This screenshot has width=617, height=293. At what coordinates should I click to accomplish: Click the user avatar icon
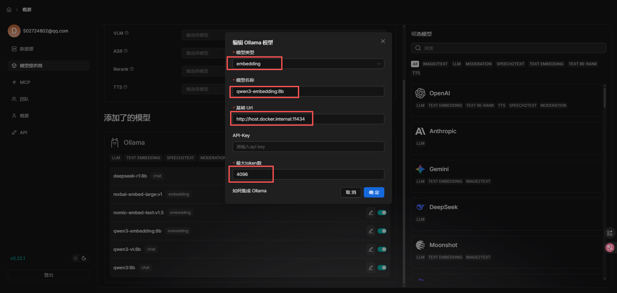point(14,31)
